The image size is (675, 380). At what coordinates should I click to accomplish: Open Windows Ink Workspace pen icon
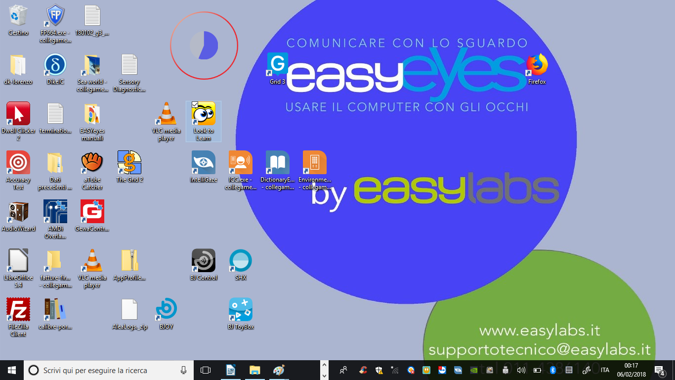click(x=587, y=370)
